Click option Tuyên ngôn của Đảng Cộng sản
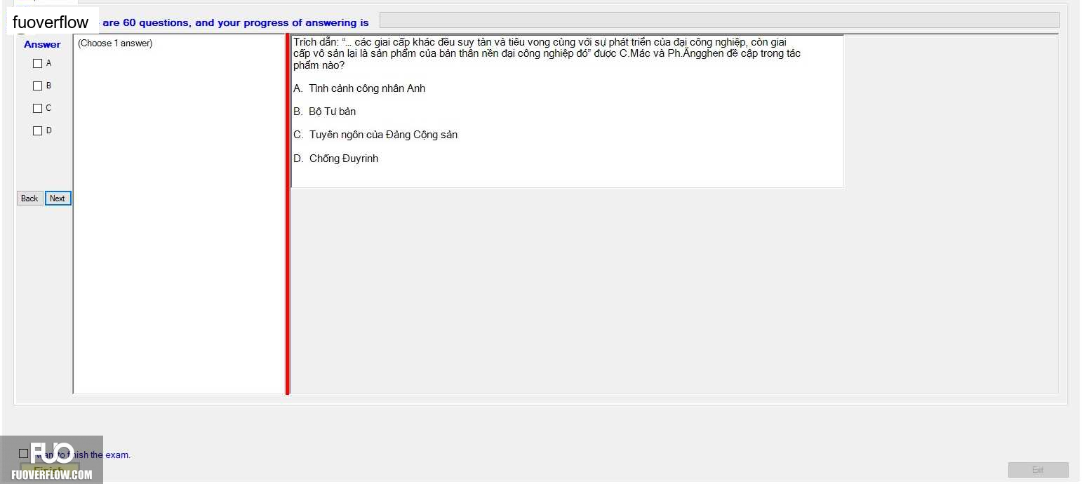 (x=383, y=135)
